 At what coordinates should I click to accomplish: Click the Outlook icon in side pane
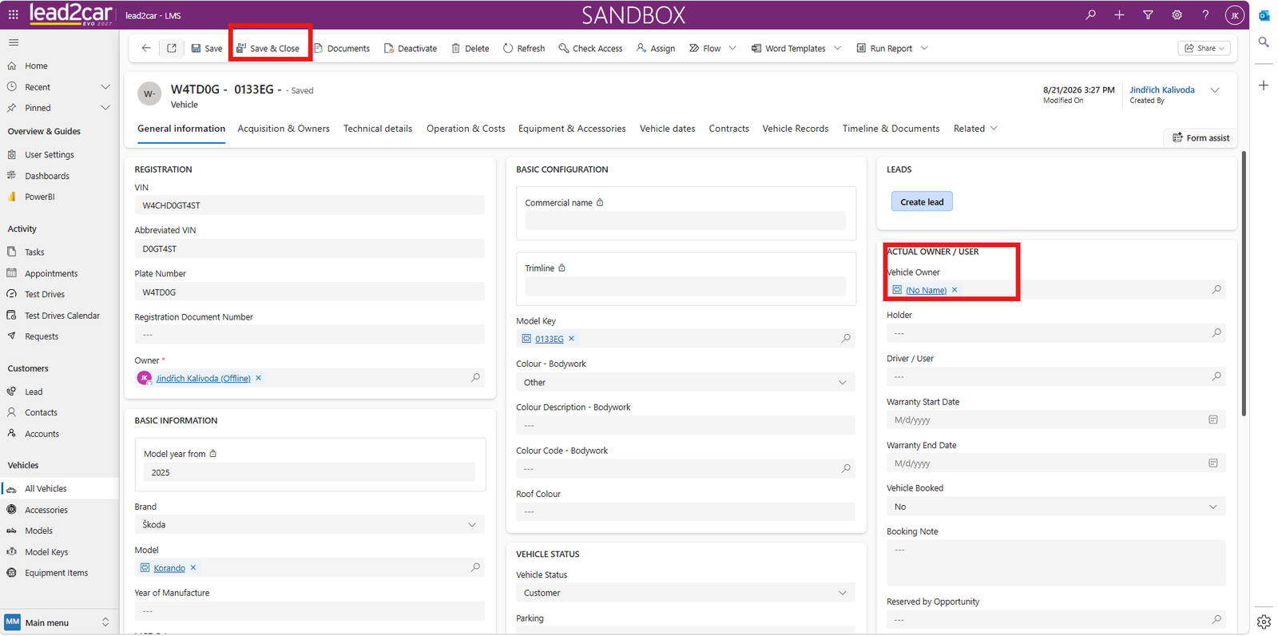pyautogui.click(x=1264, y=15)
